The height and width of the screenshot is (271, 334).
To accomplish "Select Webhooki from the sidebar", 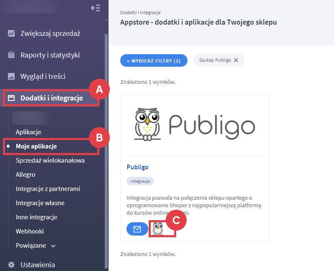I will click(30, 231).
